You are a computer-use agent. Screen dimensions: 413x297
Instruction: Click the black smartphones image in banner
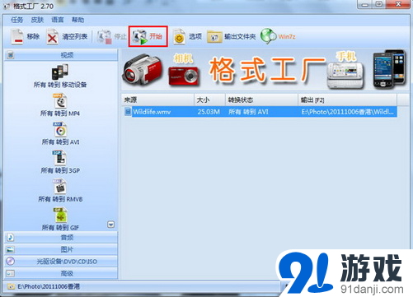(389, 68)
